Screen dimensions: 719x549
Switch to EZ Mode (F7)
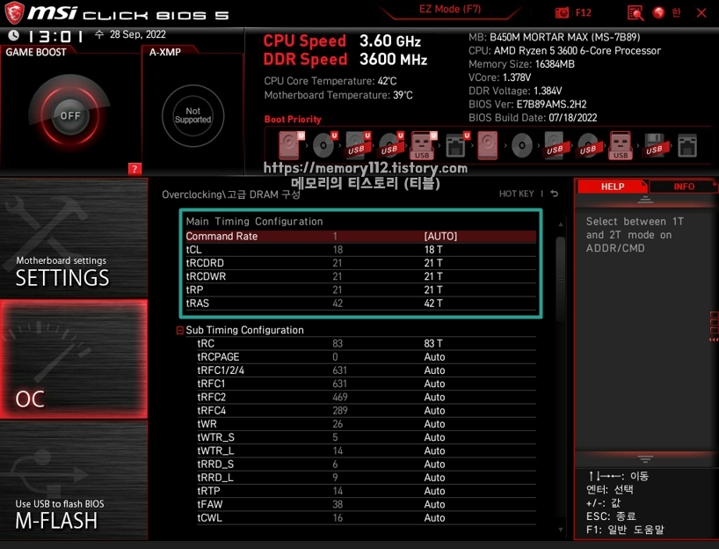pos(450,9)
